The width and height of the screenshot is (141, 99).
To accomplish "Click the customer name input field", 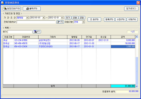I will click(x=36, y=22).
